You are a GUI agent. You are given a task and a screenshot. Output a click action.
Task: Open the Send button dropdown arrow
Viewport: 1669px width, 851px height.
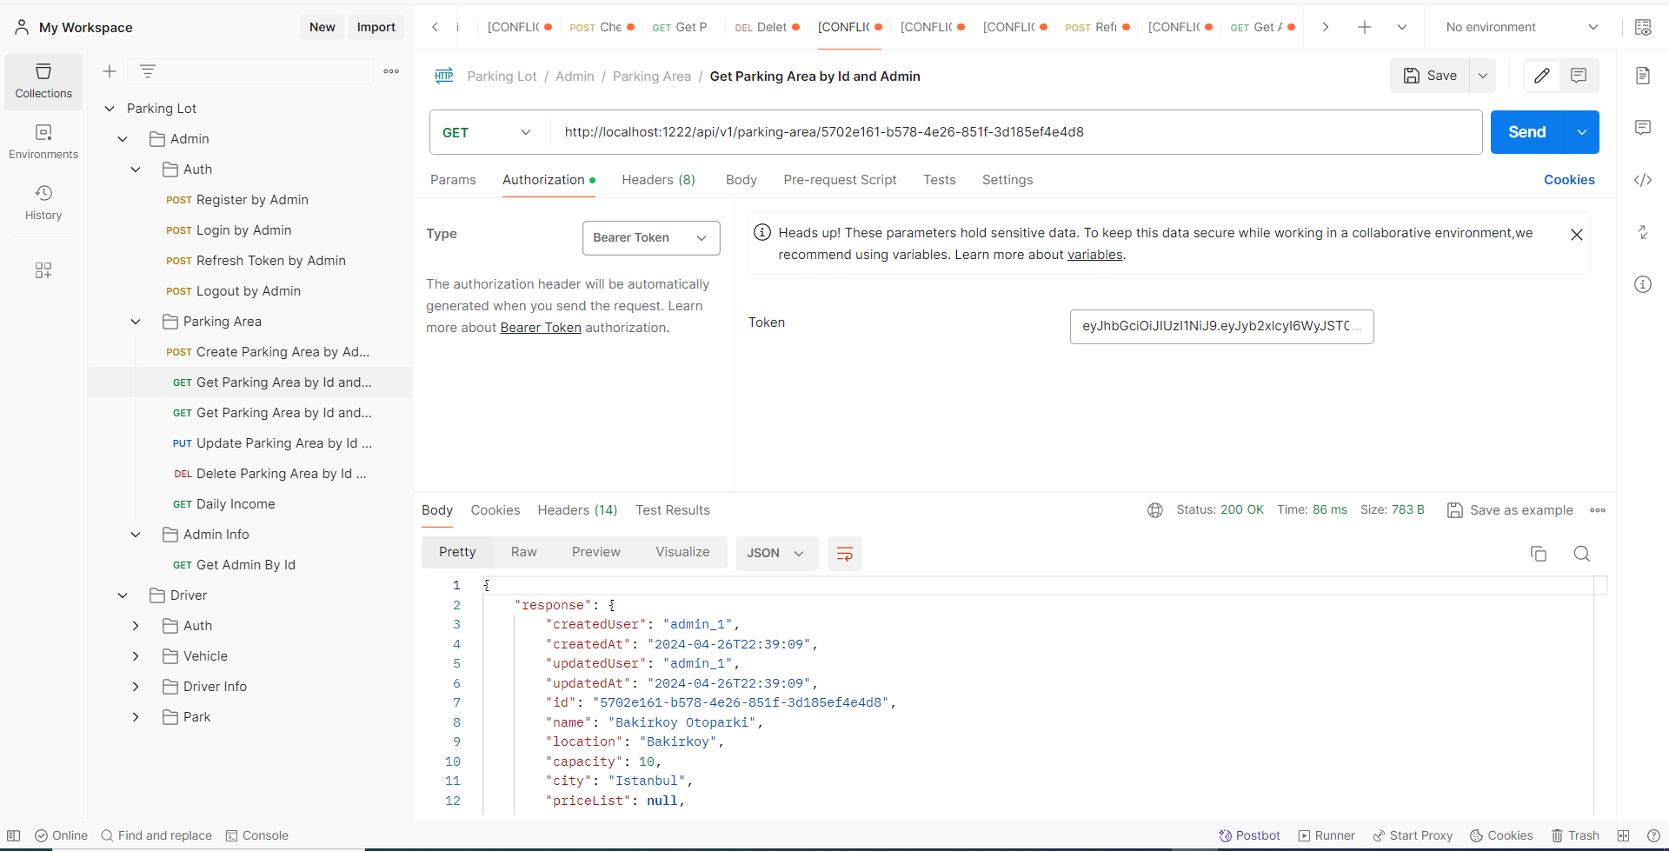pyautogui.click(x=1582, y=132)
